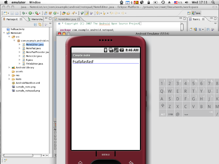The width and height of the screenshot is (219, 164).
Task: Click the Open Type toolbar icon
Action: pyautogui.click(x=64, y=13)
